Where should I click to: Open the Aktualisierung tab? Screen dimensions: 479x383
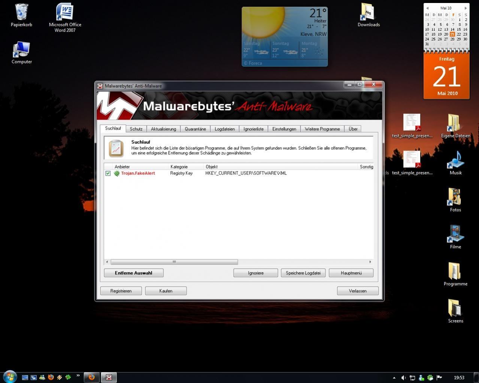(163, 129)
